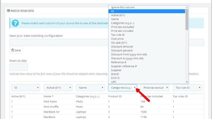Choose 'Discount percent' option
Viewport: 212px width, 119px height.
tap(147, 51)
